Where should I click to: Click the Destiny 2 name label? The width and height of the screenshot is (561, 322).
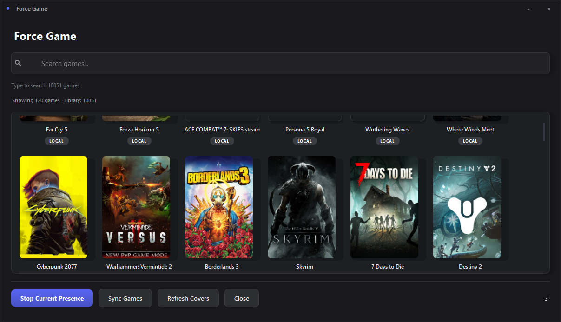point(470,267)
